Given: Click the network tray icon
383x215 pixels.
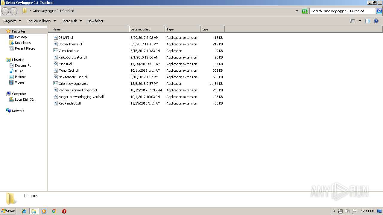Looking at the screenshot, I should (x=340, y=211).
